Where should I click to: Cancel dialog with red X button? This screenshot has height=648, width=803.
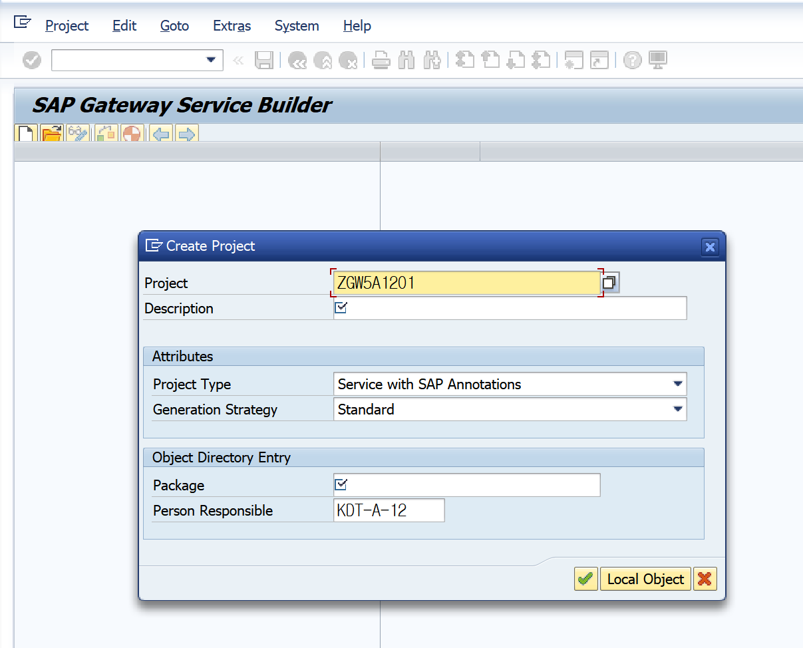(705, 579)
